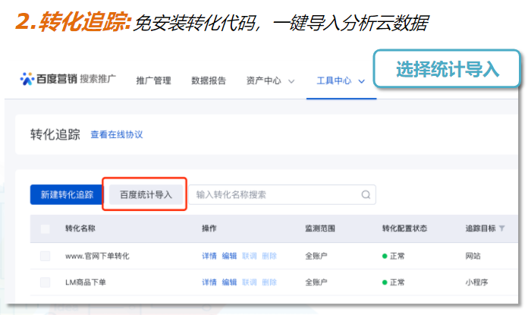Click the 监测范围 column header
Image resolution: width=528 pixels, height=315 pixels.
tap(320, 228)
